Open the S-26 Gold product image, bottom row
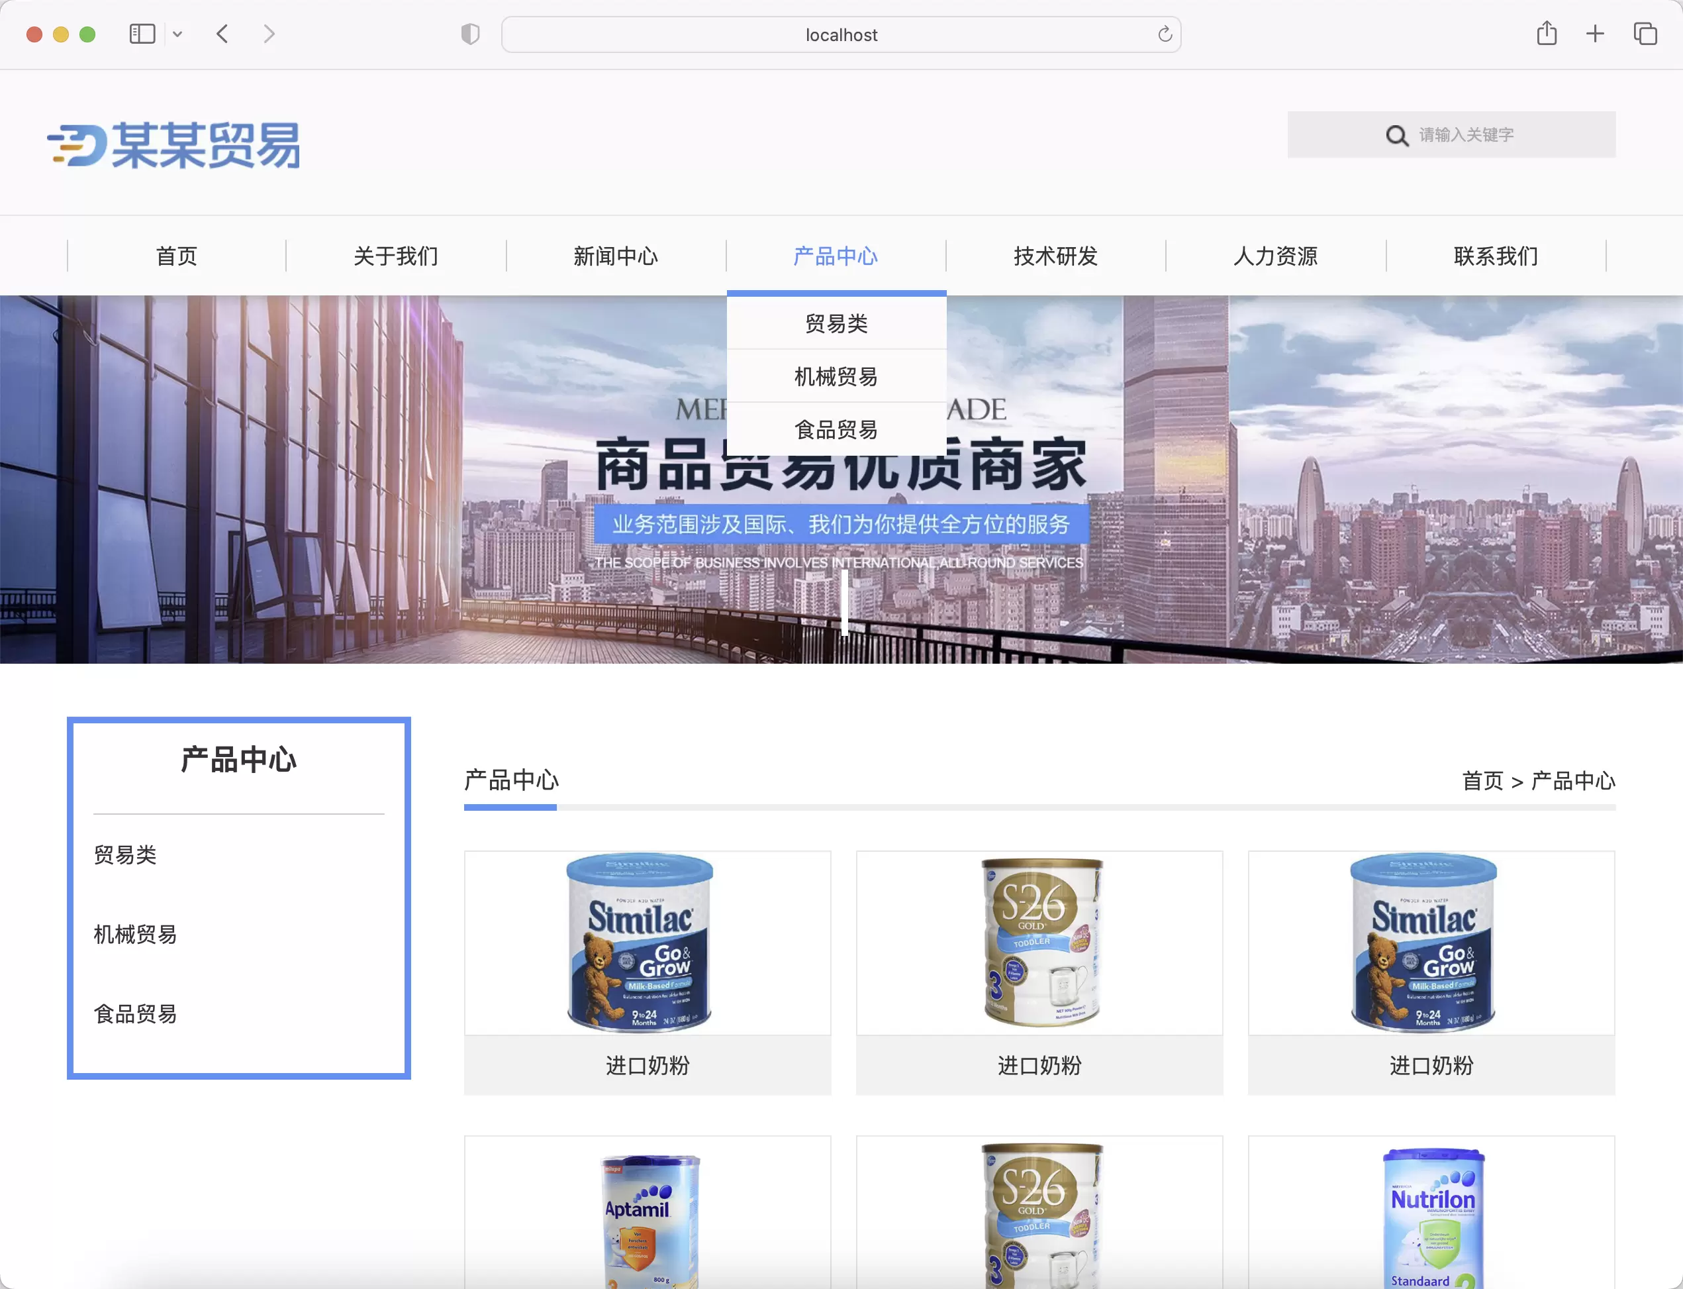The image size is (1683, 1289). click(1039, 1213)
